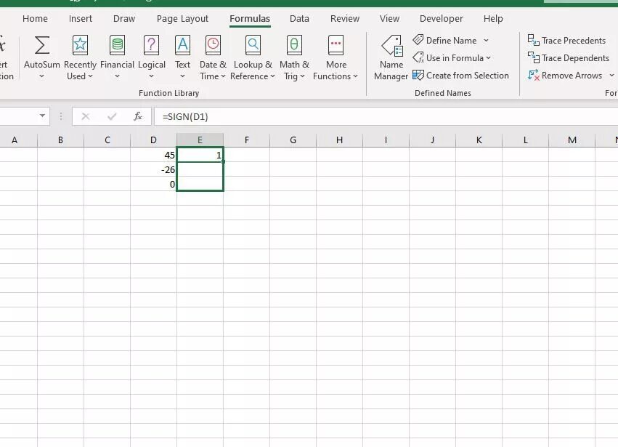Open the Name Manager
The width and height of the screenshot is (618, 447).
click(x=391, y=57)
